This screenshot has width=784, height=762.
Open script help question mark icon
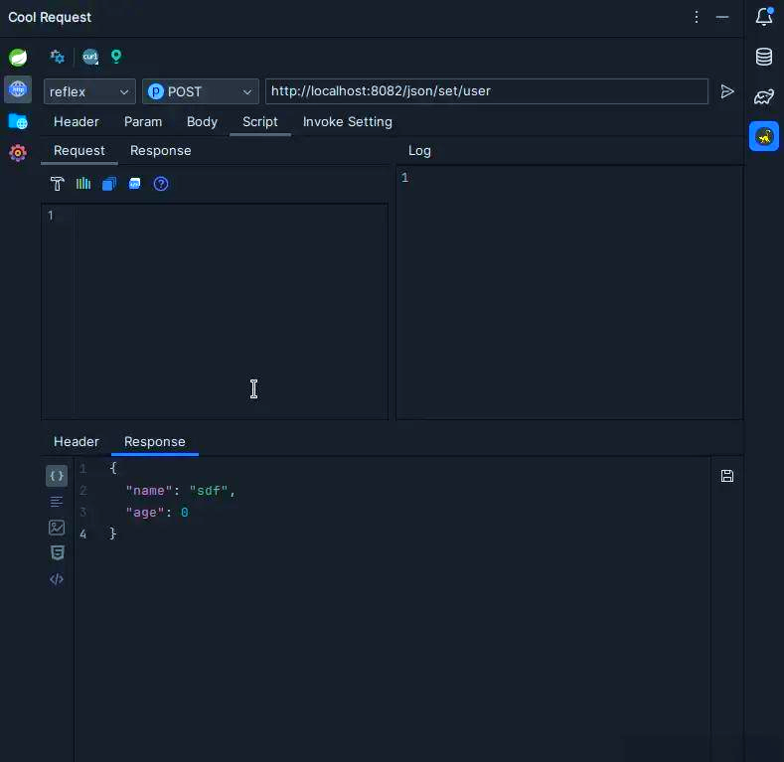tap(161, 184)
